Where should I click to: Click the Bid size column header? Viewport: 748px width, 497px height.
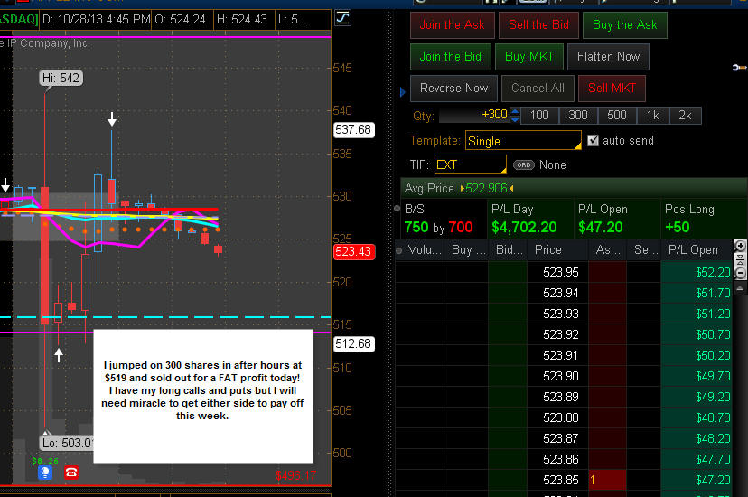pyautogui.click(x=508, y=250)
